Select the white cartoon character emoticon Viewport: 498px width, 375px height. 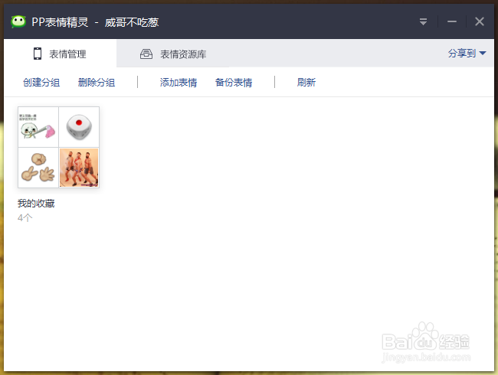click(x=38, y=127)
